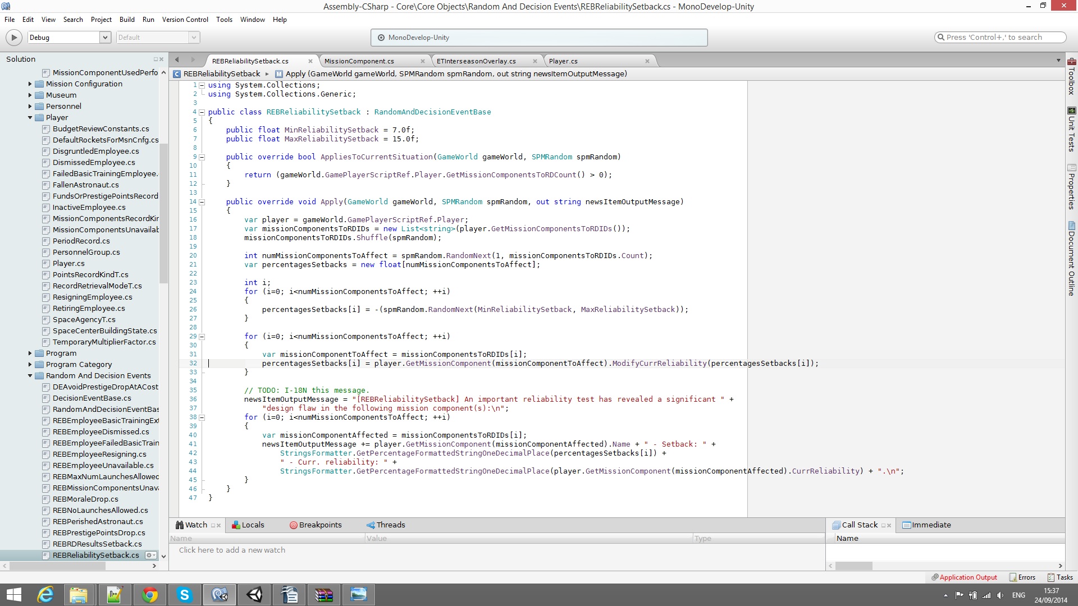Click here to add a new watch
The height and width of the screenshot is (606, 1078).
point(232,550)
